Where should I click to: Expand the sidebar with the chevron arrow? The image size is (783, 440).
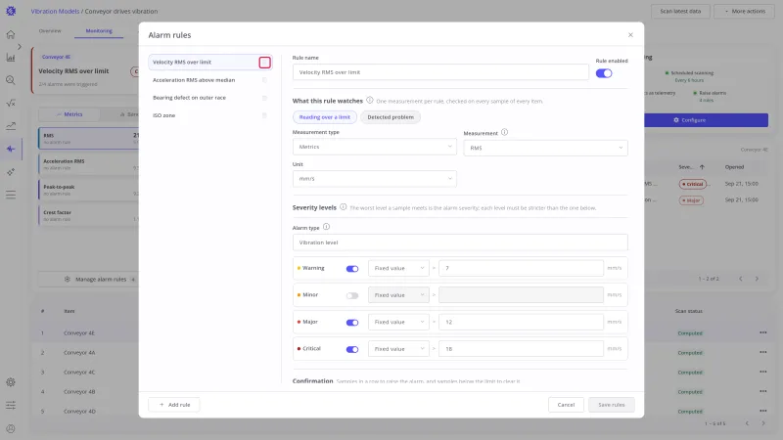pyautogui.click(x=20, y=46)
